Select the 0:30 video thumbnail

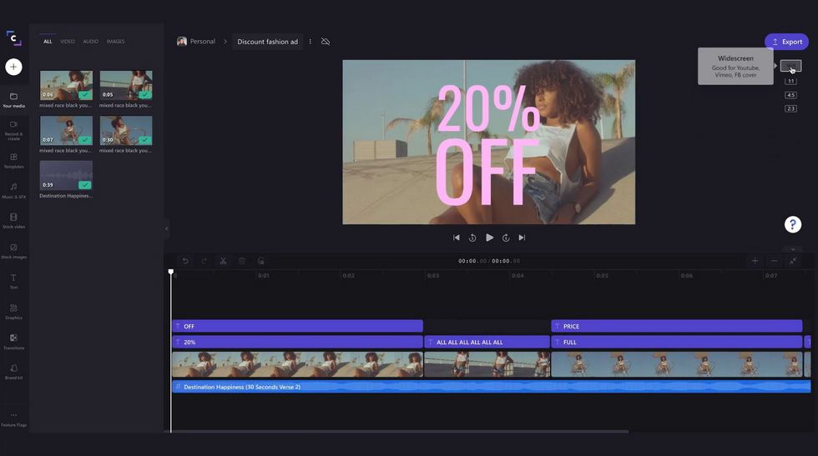click(126, 130)
